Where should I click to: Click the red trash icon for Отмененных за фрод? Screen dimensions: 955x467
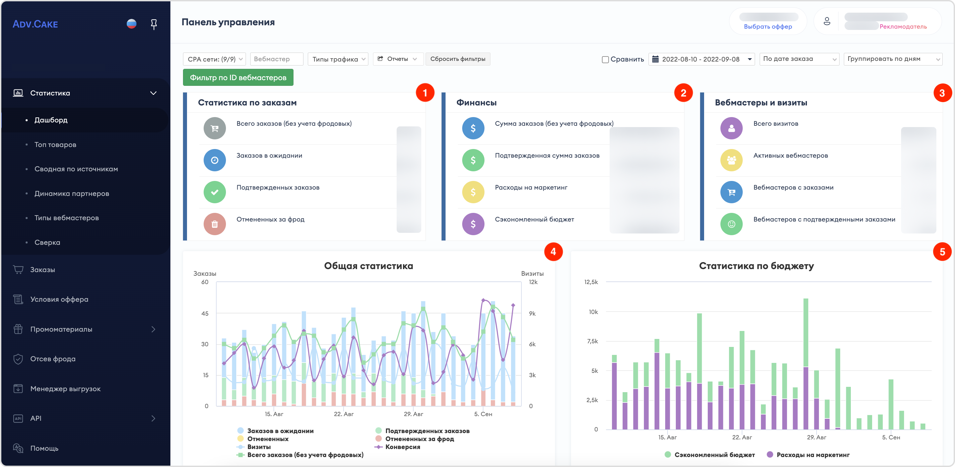[x=215, y=224]
